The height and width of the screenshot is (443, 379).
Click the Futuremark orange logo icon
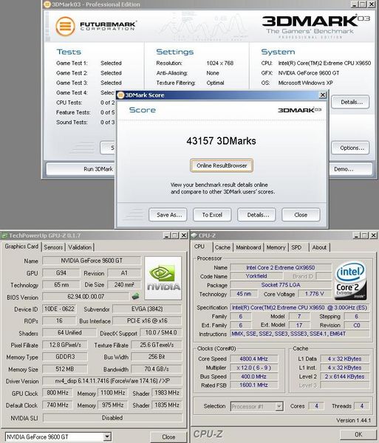[x=65, y=27]
